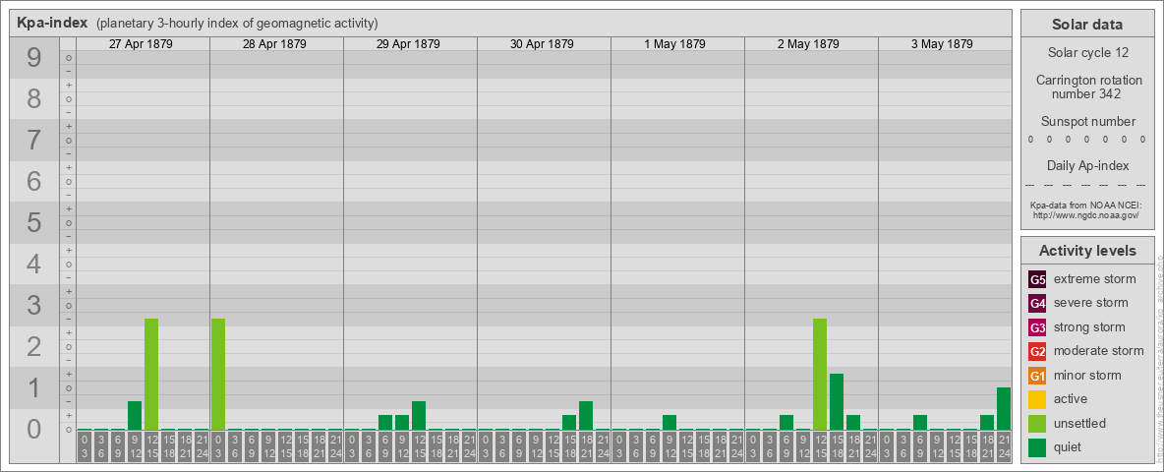Click the '29 Apr 1879' date header

click(x=408, y=44)
